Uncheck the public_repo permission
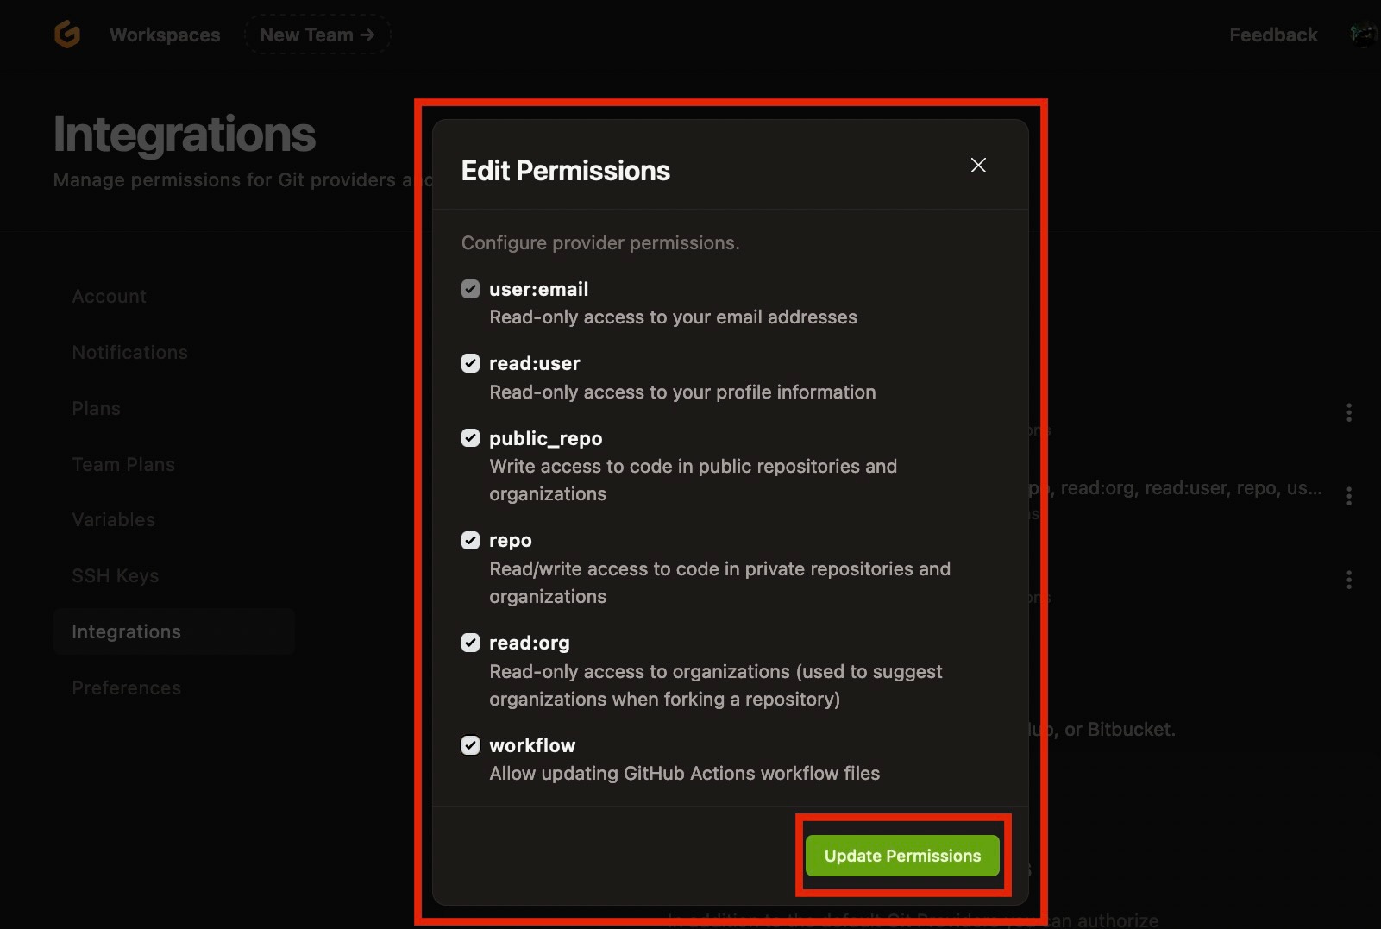 [x=470, y=438]
